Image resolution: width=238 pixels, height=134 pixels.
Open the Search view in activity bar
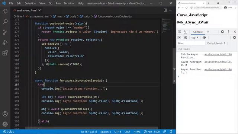[x=5, y=22]
